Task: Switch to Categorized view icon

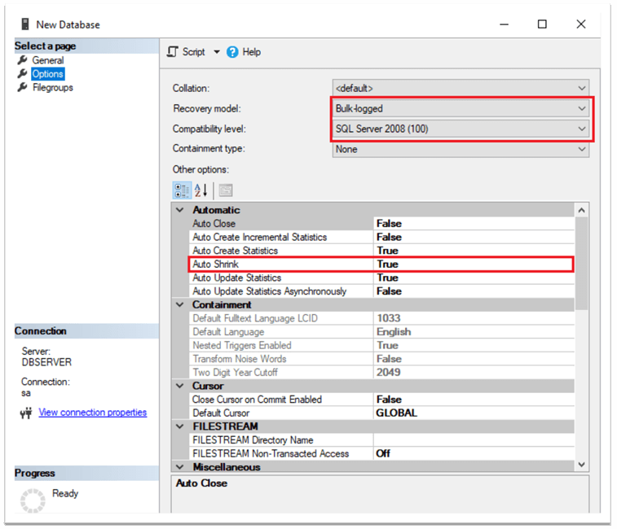Action: 182,190
